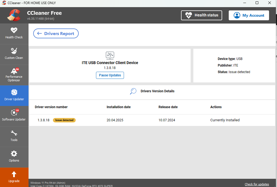The width and height of the screenshot is (277, 187).
Task: Select the Custom Clean broom icon
Action: [x=14, y=51]
